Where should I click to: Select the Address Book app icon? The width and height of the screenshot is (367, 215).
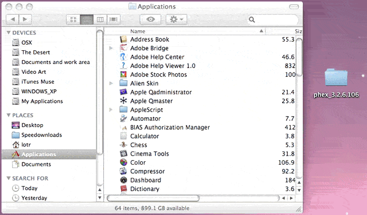coord(123,39)
